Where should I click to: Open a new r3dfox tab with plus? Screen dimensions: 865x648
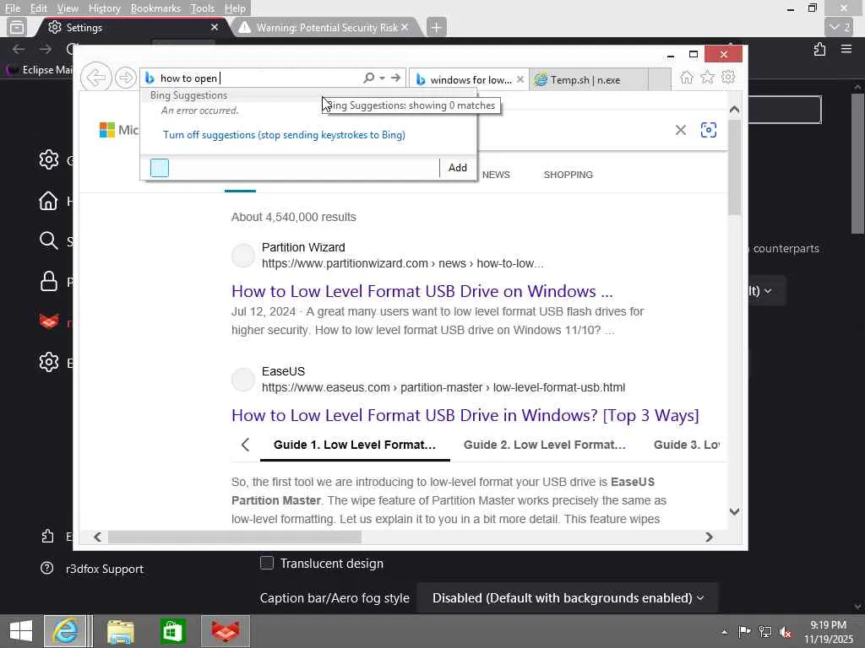[436, 27]
